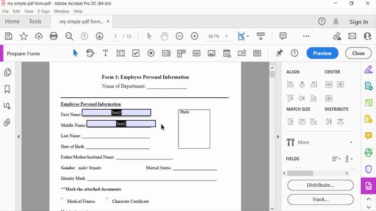
Task: Open attachments paperclip panel
Action: pos(7,122)
